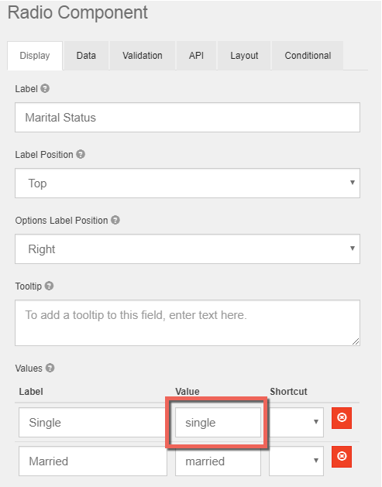This screenshot has height=487, width=382.
Task: Select the Layout tab
Action: 244,56
